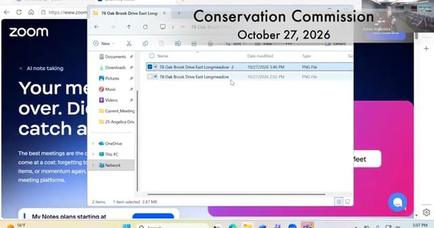The image size is (434, 228).
Task: Open the View menu in Explorer toolbar
Action: (265, 44)
